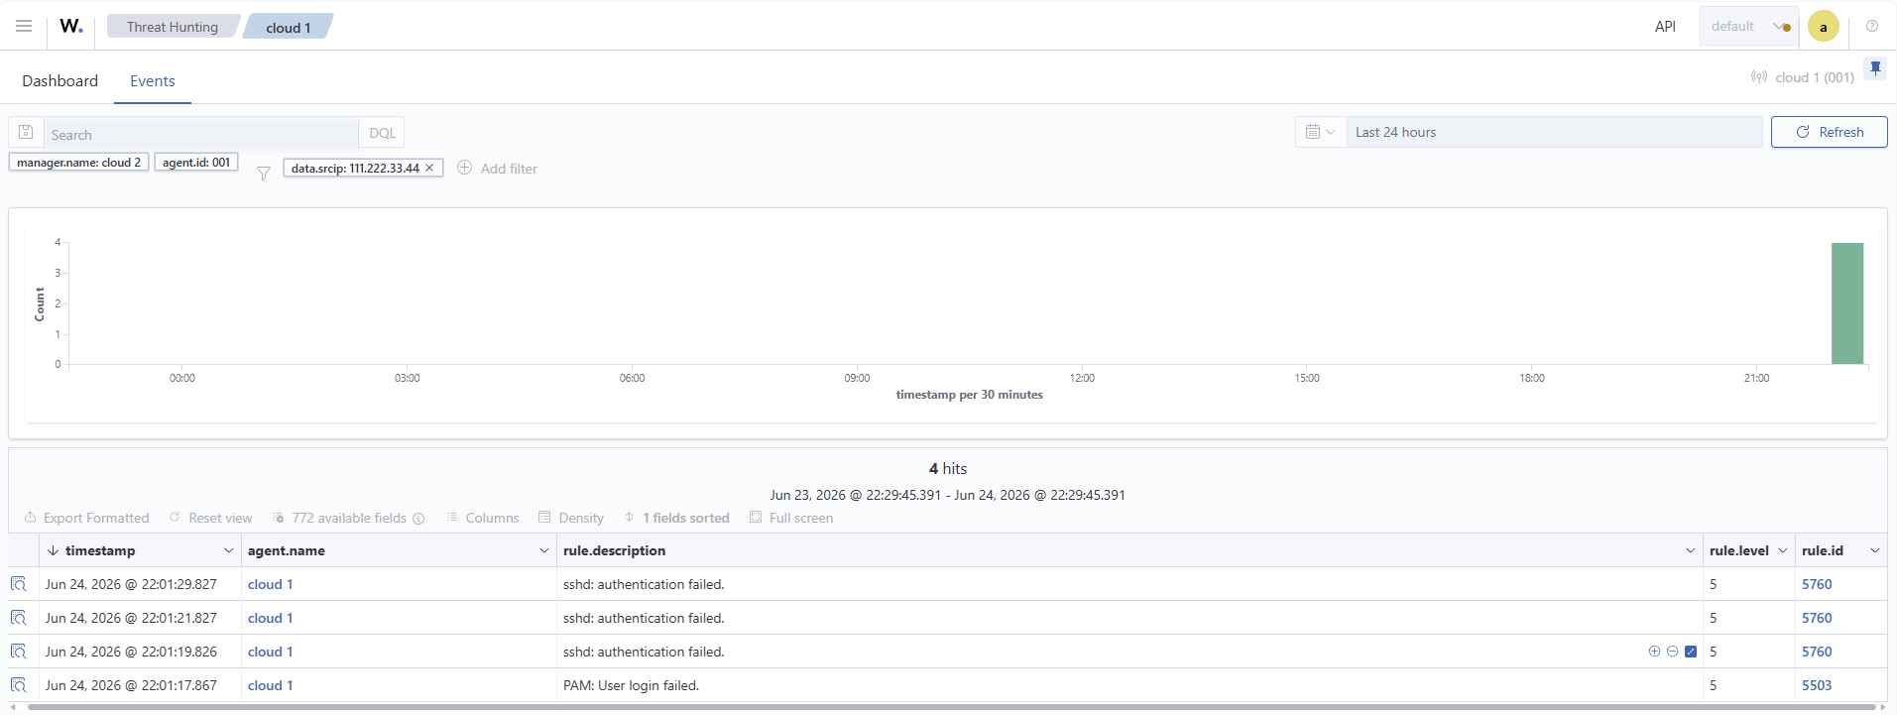The height and width of the screenshot is (715, 1897).
Task: Filter out value minus icon in third row
Action: [x=1672, y=652]
